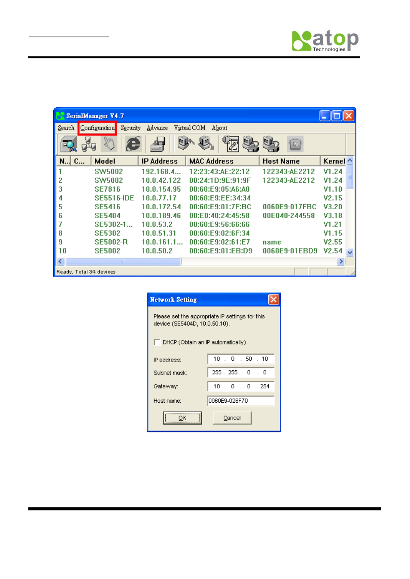Click the network computers toolbar icon
This screenshot has width=410, height=579.
tap(89, 144)
